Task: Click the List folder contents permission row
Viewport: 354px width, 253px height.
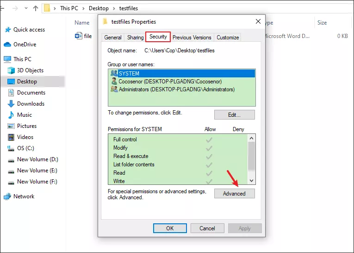Action: click(178, 164)
